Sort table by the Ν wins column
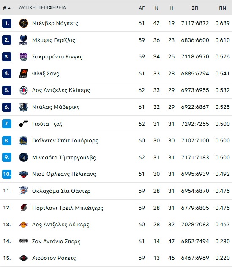232x267 pixels. 156,8
